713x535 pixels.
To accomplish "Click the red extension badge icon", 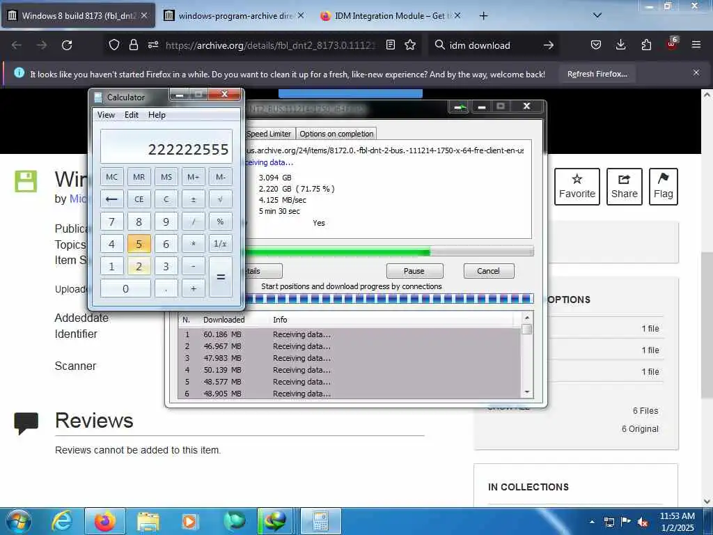I will click(672, 44).
